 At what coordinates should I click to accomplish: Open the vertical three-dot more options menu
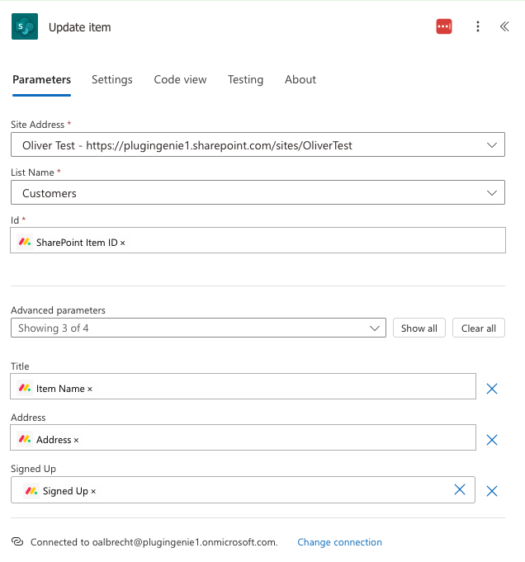click(478, 26)
